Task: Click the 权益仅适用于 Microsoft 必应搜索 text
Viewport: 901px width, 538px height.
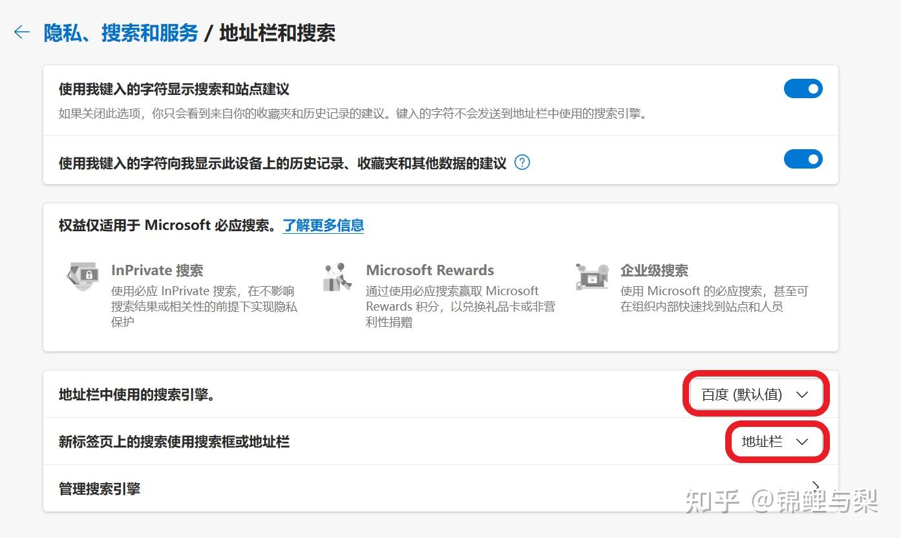Action: pyautogui.click(x=168, y=225)
